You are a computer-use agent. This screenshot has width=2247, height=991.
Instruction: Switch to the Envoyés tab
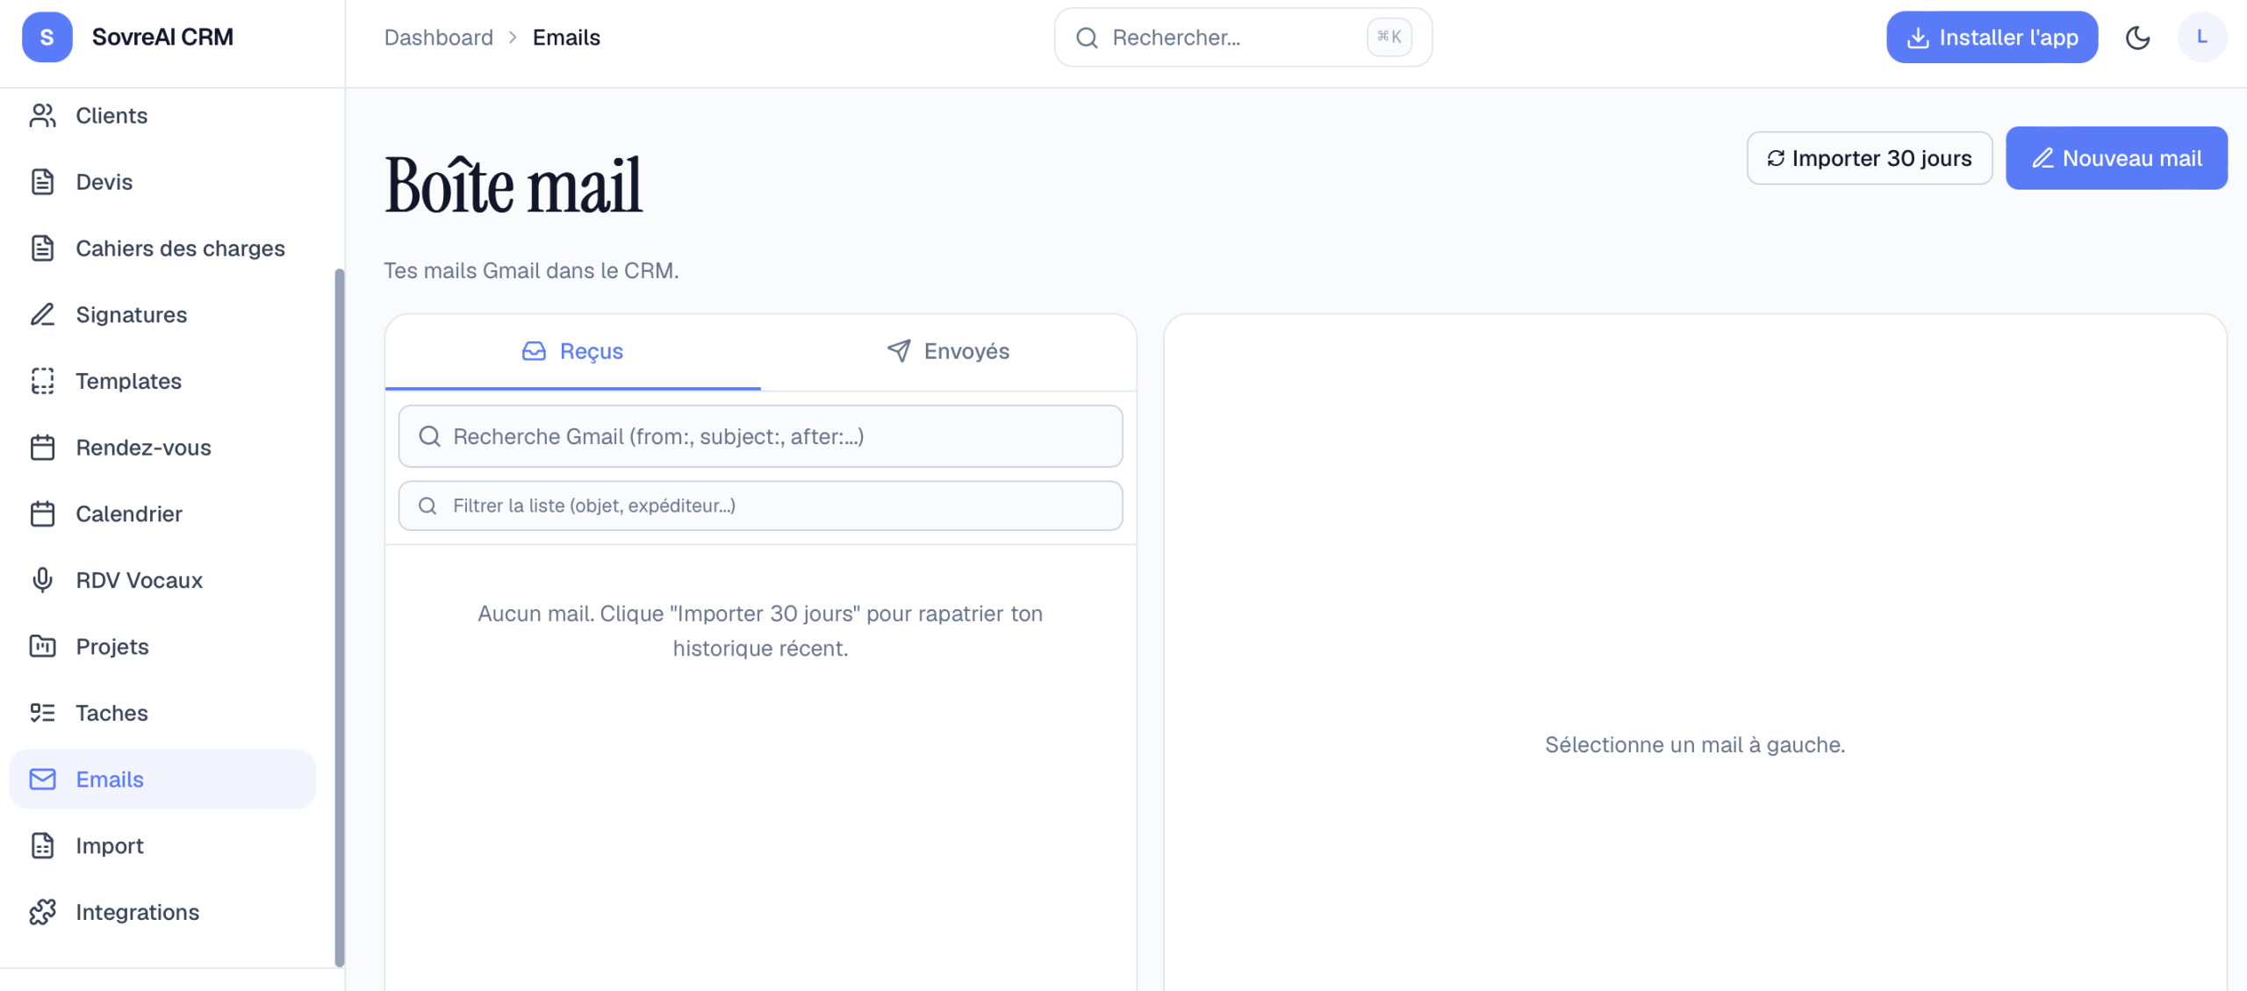(948, 352)
